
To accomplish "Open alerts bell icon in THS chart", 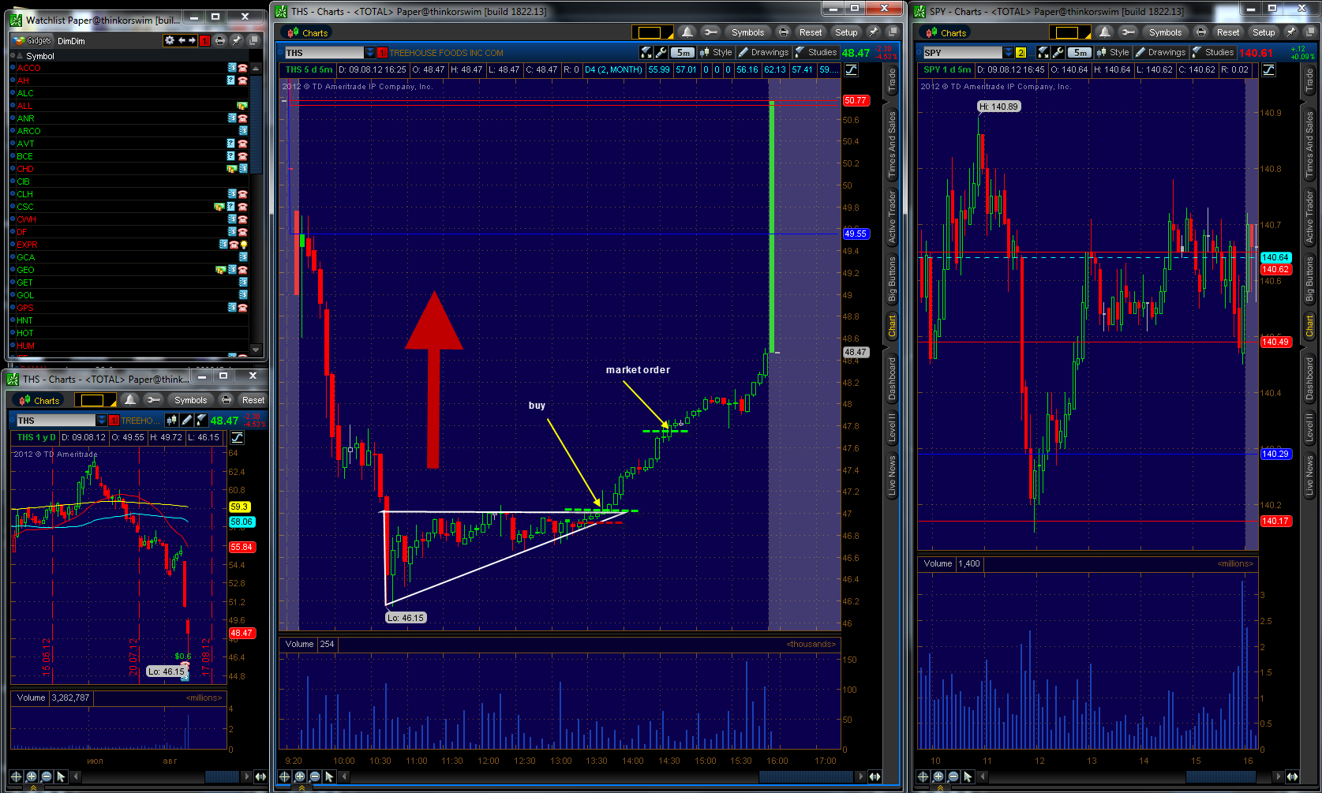I will pyautogui.click(x=687, y=32).
